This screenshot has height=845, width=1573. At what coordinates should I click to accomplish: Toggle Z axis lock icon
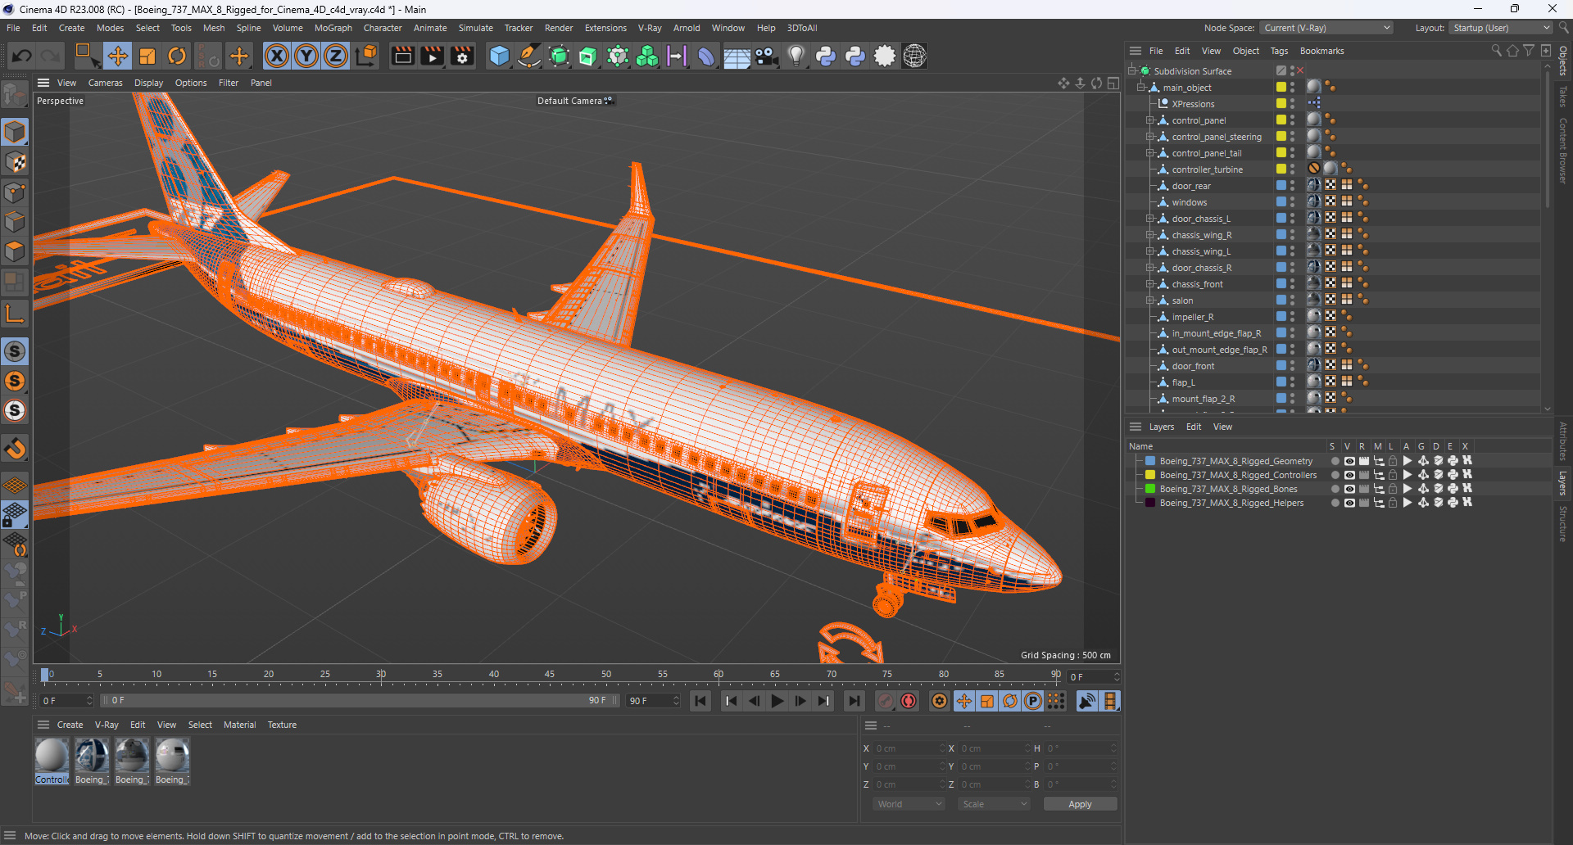336,56
